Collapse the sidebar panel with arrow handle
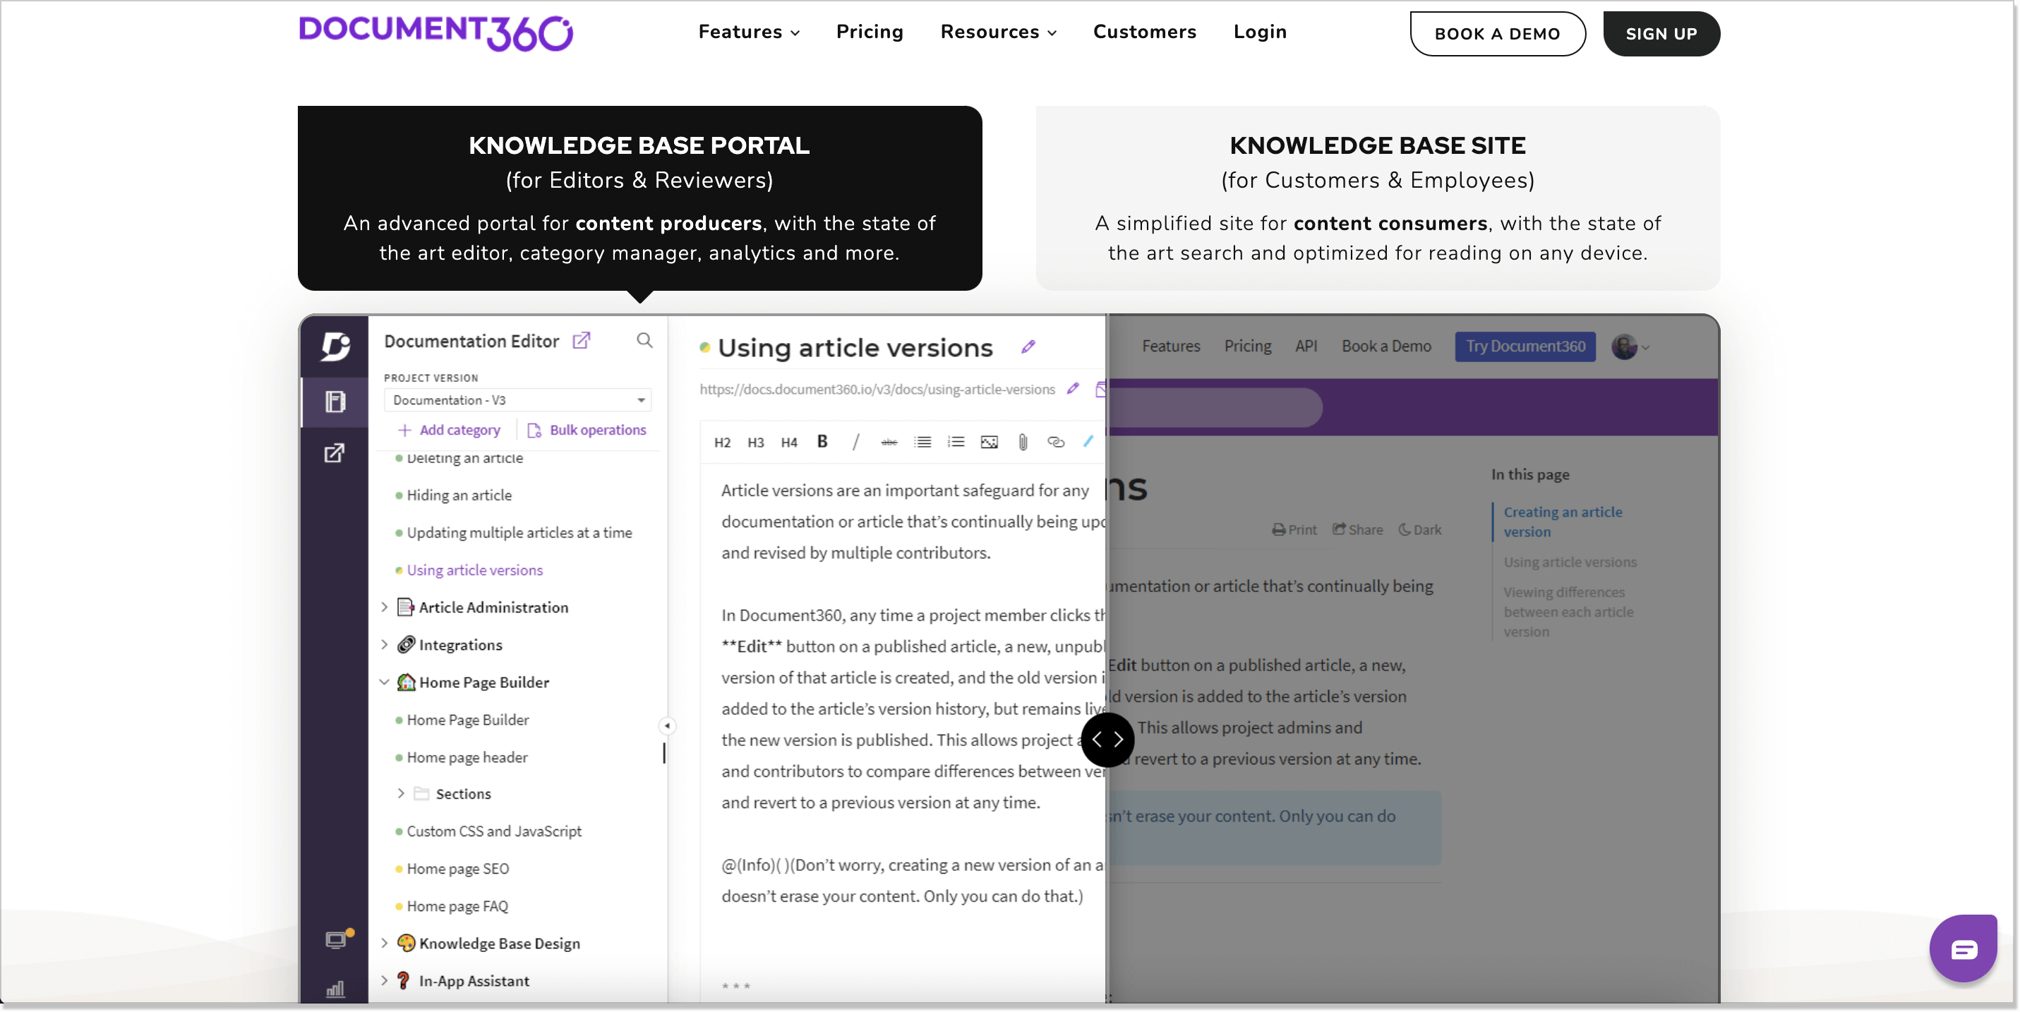This screenshot has height=1012, width=2020. tap(666, 726)
